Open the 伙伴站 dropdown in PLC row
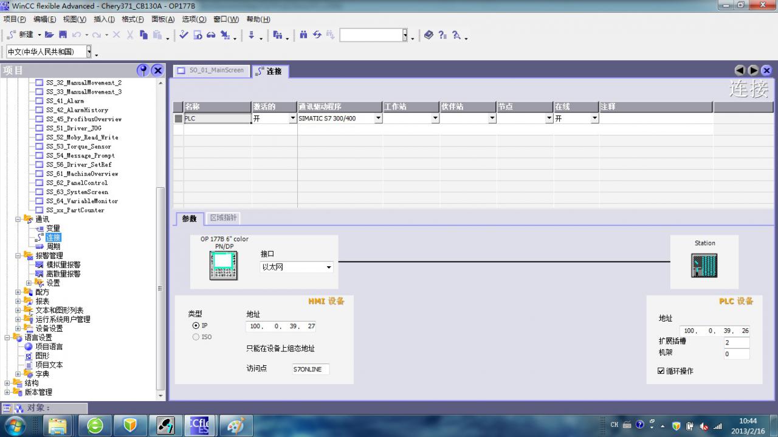Viewport: 778px width, 437px height. 492,119
